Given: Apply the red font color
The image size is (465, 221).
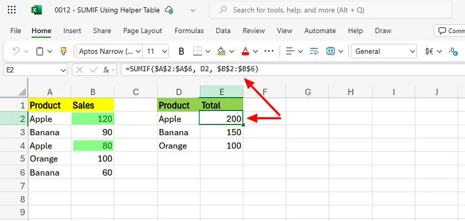Looking at the screenshot, I should pos(245,51).
